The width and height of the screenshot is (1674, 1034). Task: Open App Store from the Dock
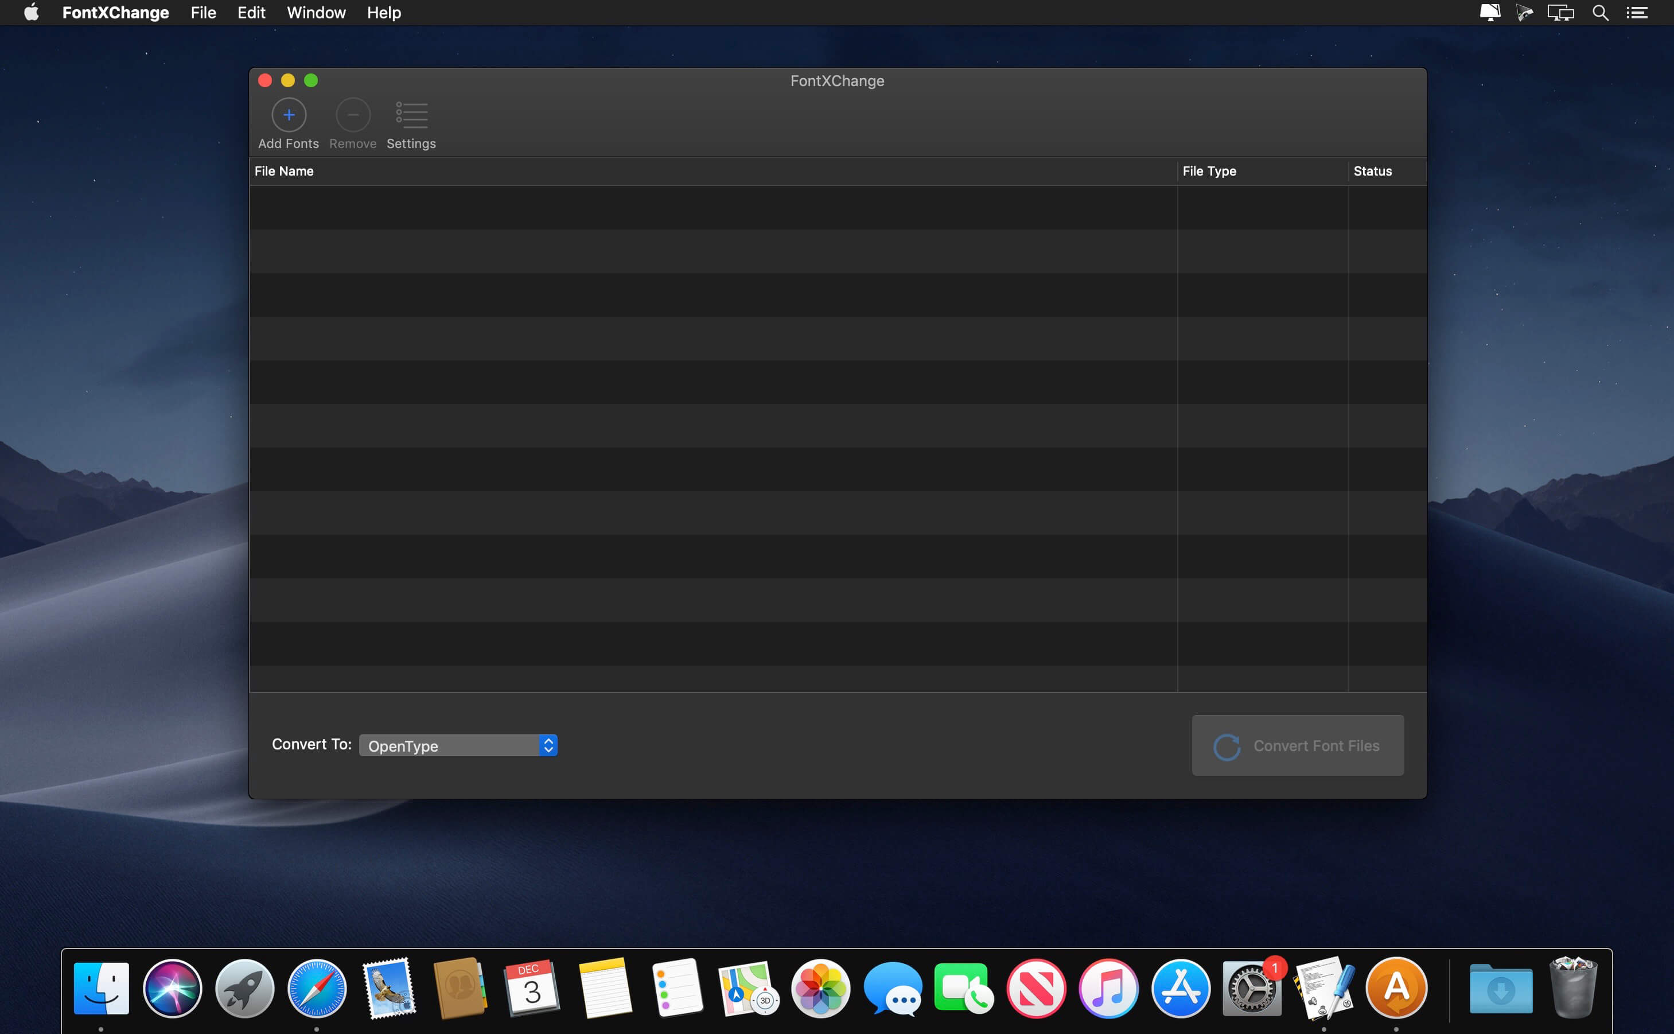pos(1181,989)
